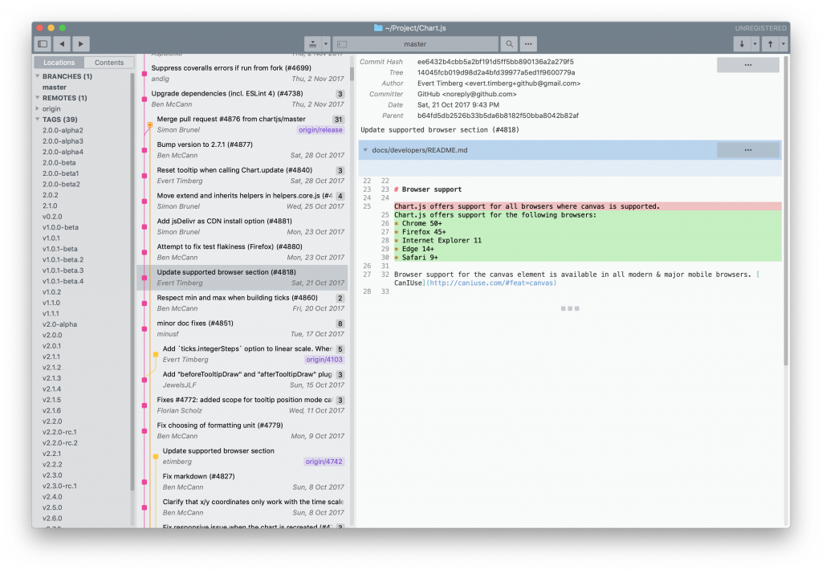The image size is (822, 570).
Task: Select commit Fix markdown (#4827)
Action: tap(244, 482)
